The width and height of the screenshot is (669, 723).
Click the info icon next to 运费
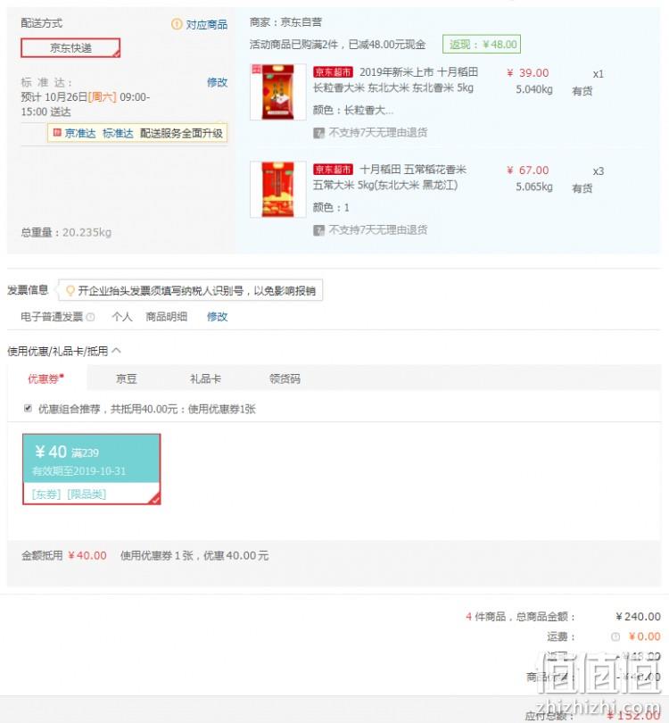[615, 636]
